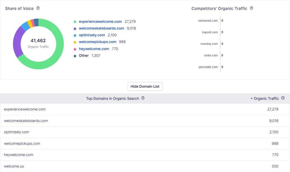Select the green experiencewelcome.com legend dot
Image resolution: width=290 pixels, height=172 pixels.
[x=75, y=22]
